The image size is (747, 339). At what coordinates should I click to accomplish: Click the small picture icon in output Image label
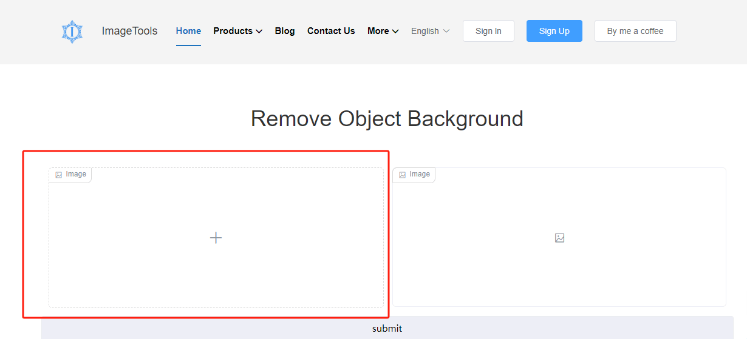click(x=402, y=175)
